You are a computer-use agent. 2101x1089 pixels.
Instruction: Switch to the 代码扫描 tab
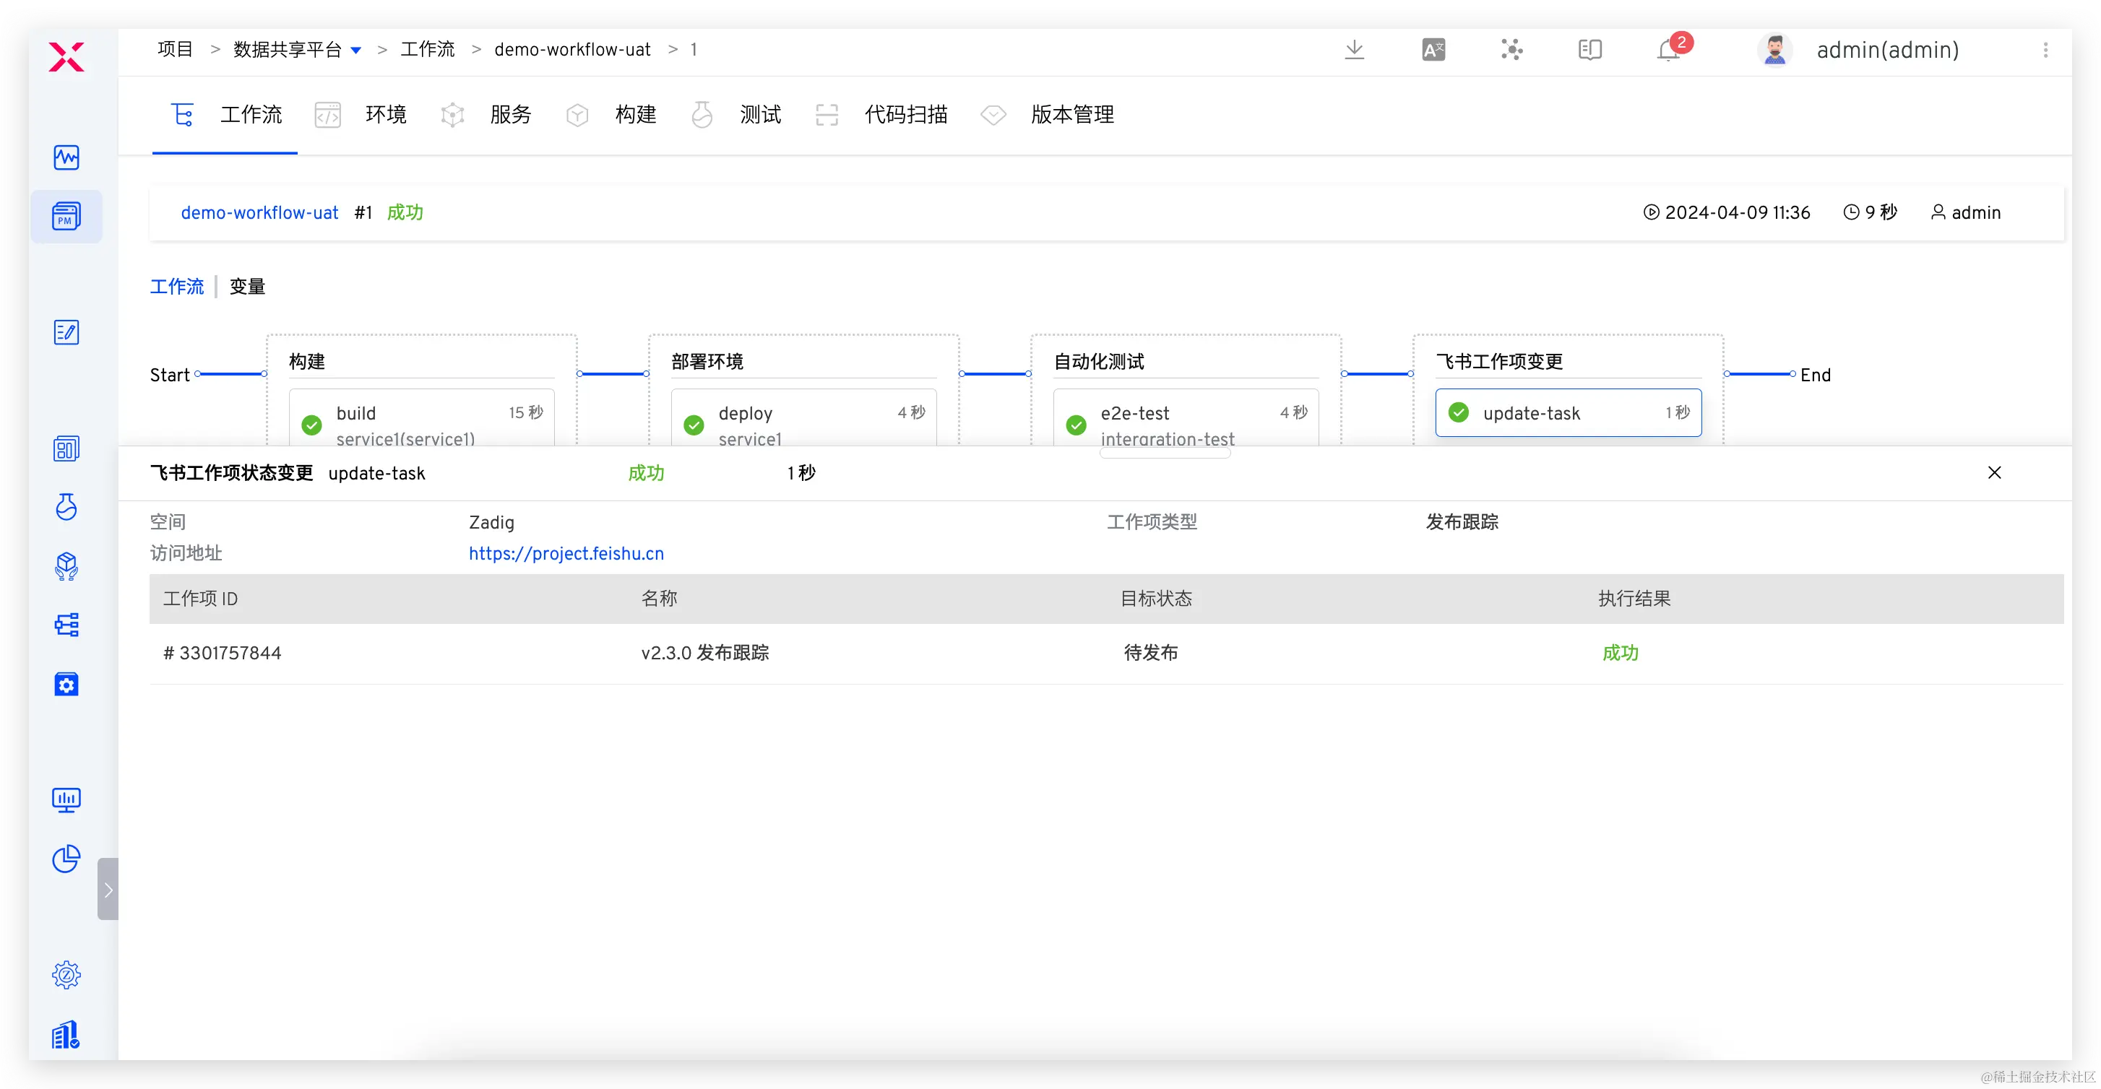[x=905, y=115]
